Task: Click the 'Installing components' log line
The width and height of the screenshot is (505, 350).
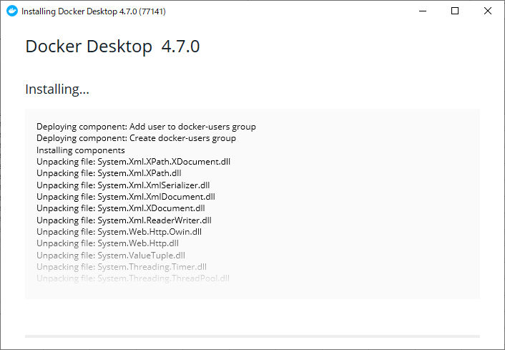Action: tap(81, 150)
